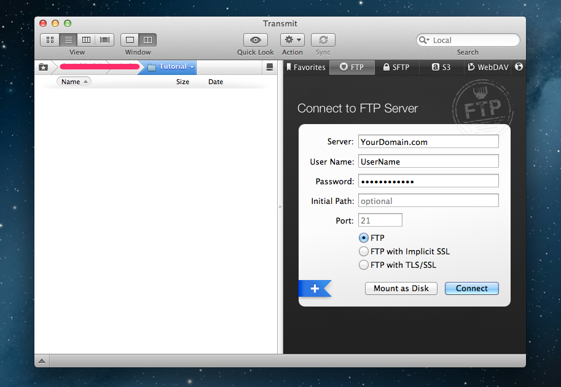Open the Favorites tab
This screenshot has width=561, height=387.
[306, 67]
